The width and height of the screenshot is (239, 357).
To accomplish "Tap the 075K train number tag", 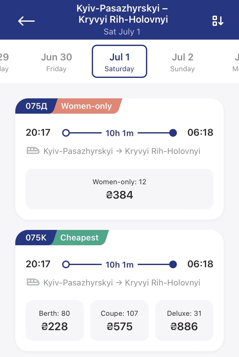I will pyautogui.click(x=36, y=238).
